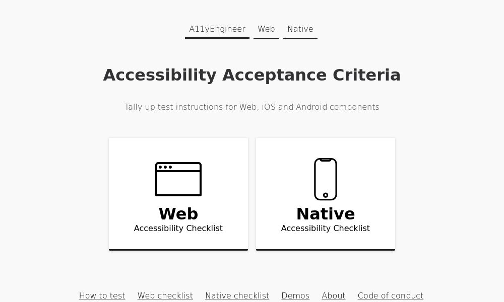
Task: Click Accessibility Checklist text under Web
Action: pos(178,229)
